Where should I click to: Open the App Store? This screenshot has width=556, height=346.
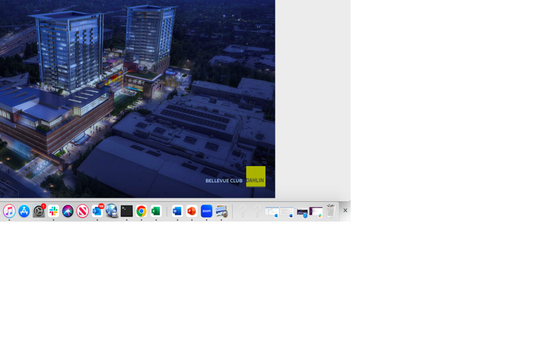[x=24, y=210]
